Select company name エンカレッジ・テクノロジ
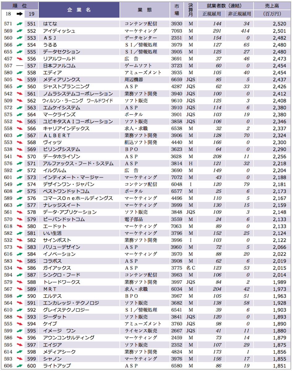The image size is (292, 371). pyautogui.click(x=71, y=303)
